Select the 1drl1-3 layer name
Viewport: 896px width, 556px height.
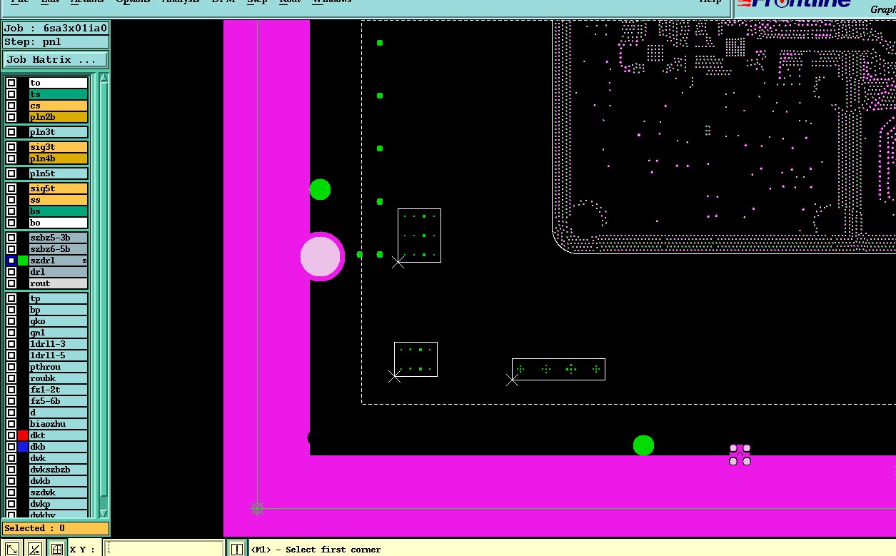point(59,344)
